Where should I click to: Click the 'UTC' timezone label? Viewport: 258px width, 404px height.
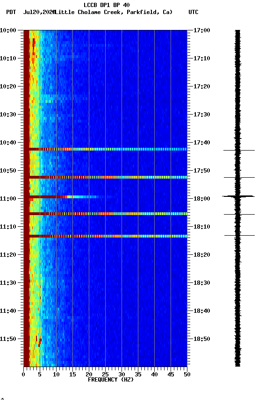pos(193,12)
